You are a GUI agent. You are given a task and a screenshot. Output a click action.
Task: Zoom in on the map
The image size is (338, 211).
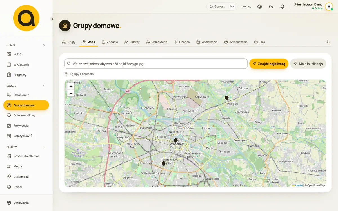[x=71, y=87]
